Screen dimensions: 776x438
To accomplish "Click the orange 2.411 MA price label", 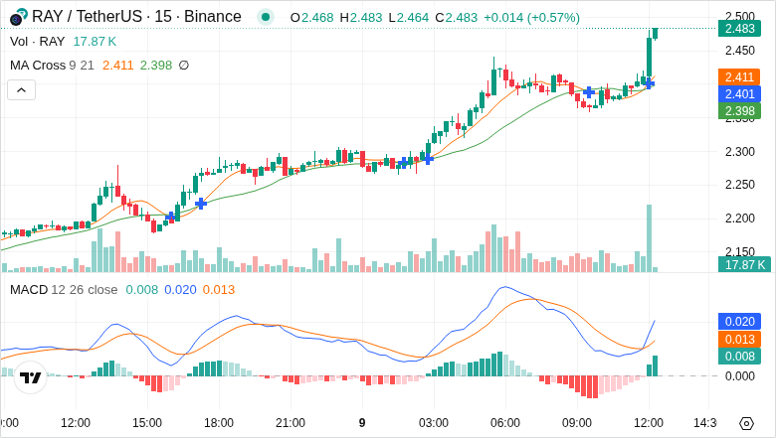I will [x=739, y=77].
